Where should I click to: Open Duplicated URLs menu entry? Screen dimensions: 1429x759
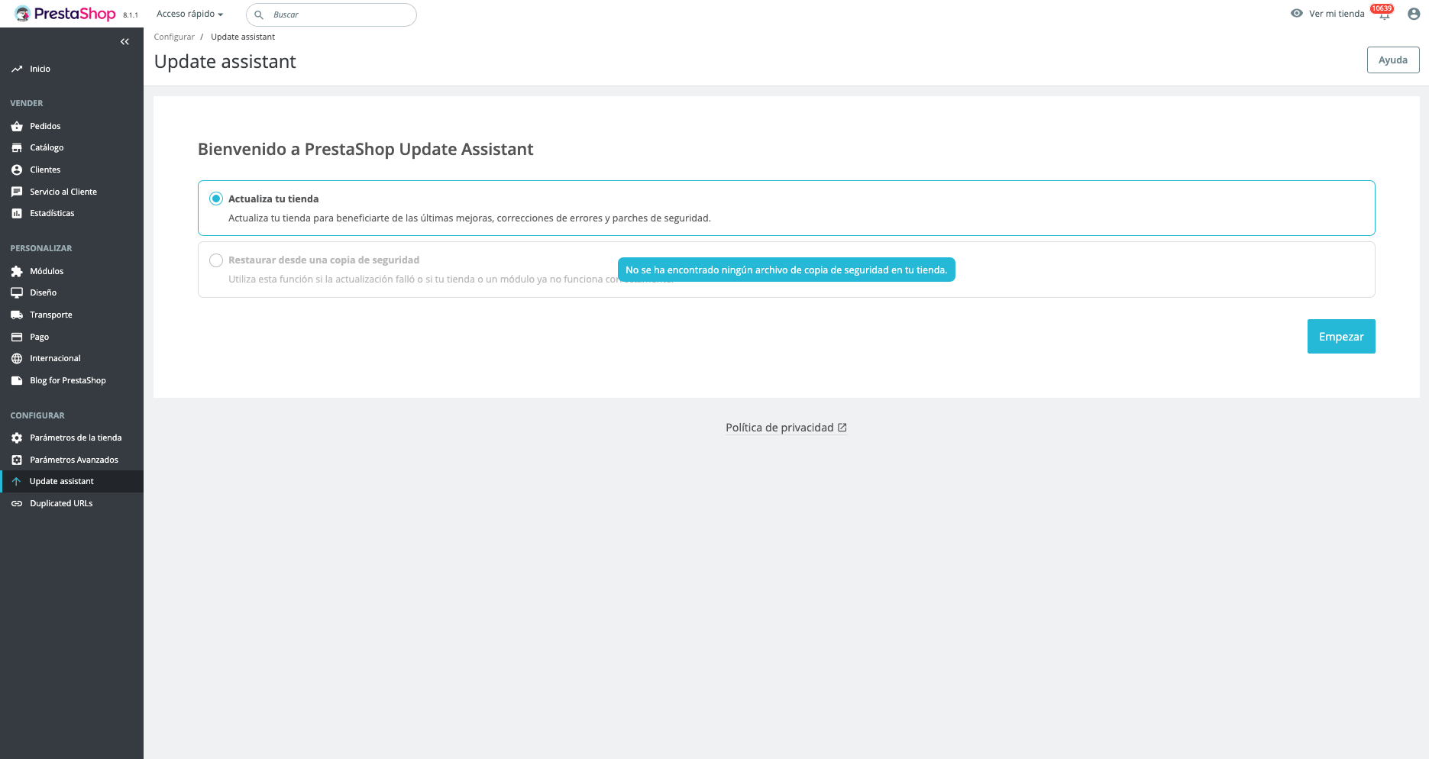click(x=72, y=503)
